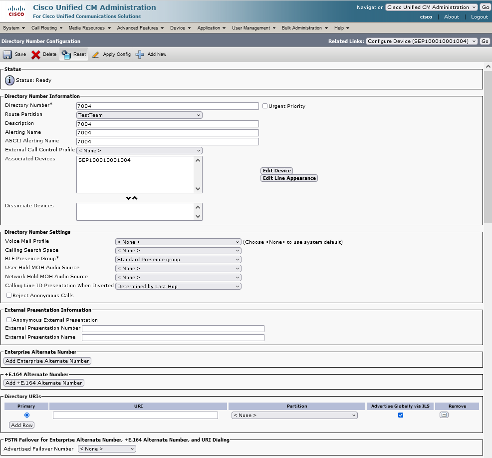Click the Status information icon
This screenshot has height=458, width=492.
[9, 80]
